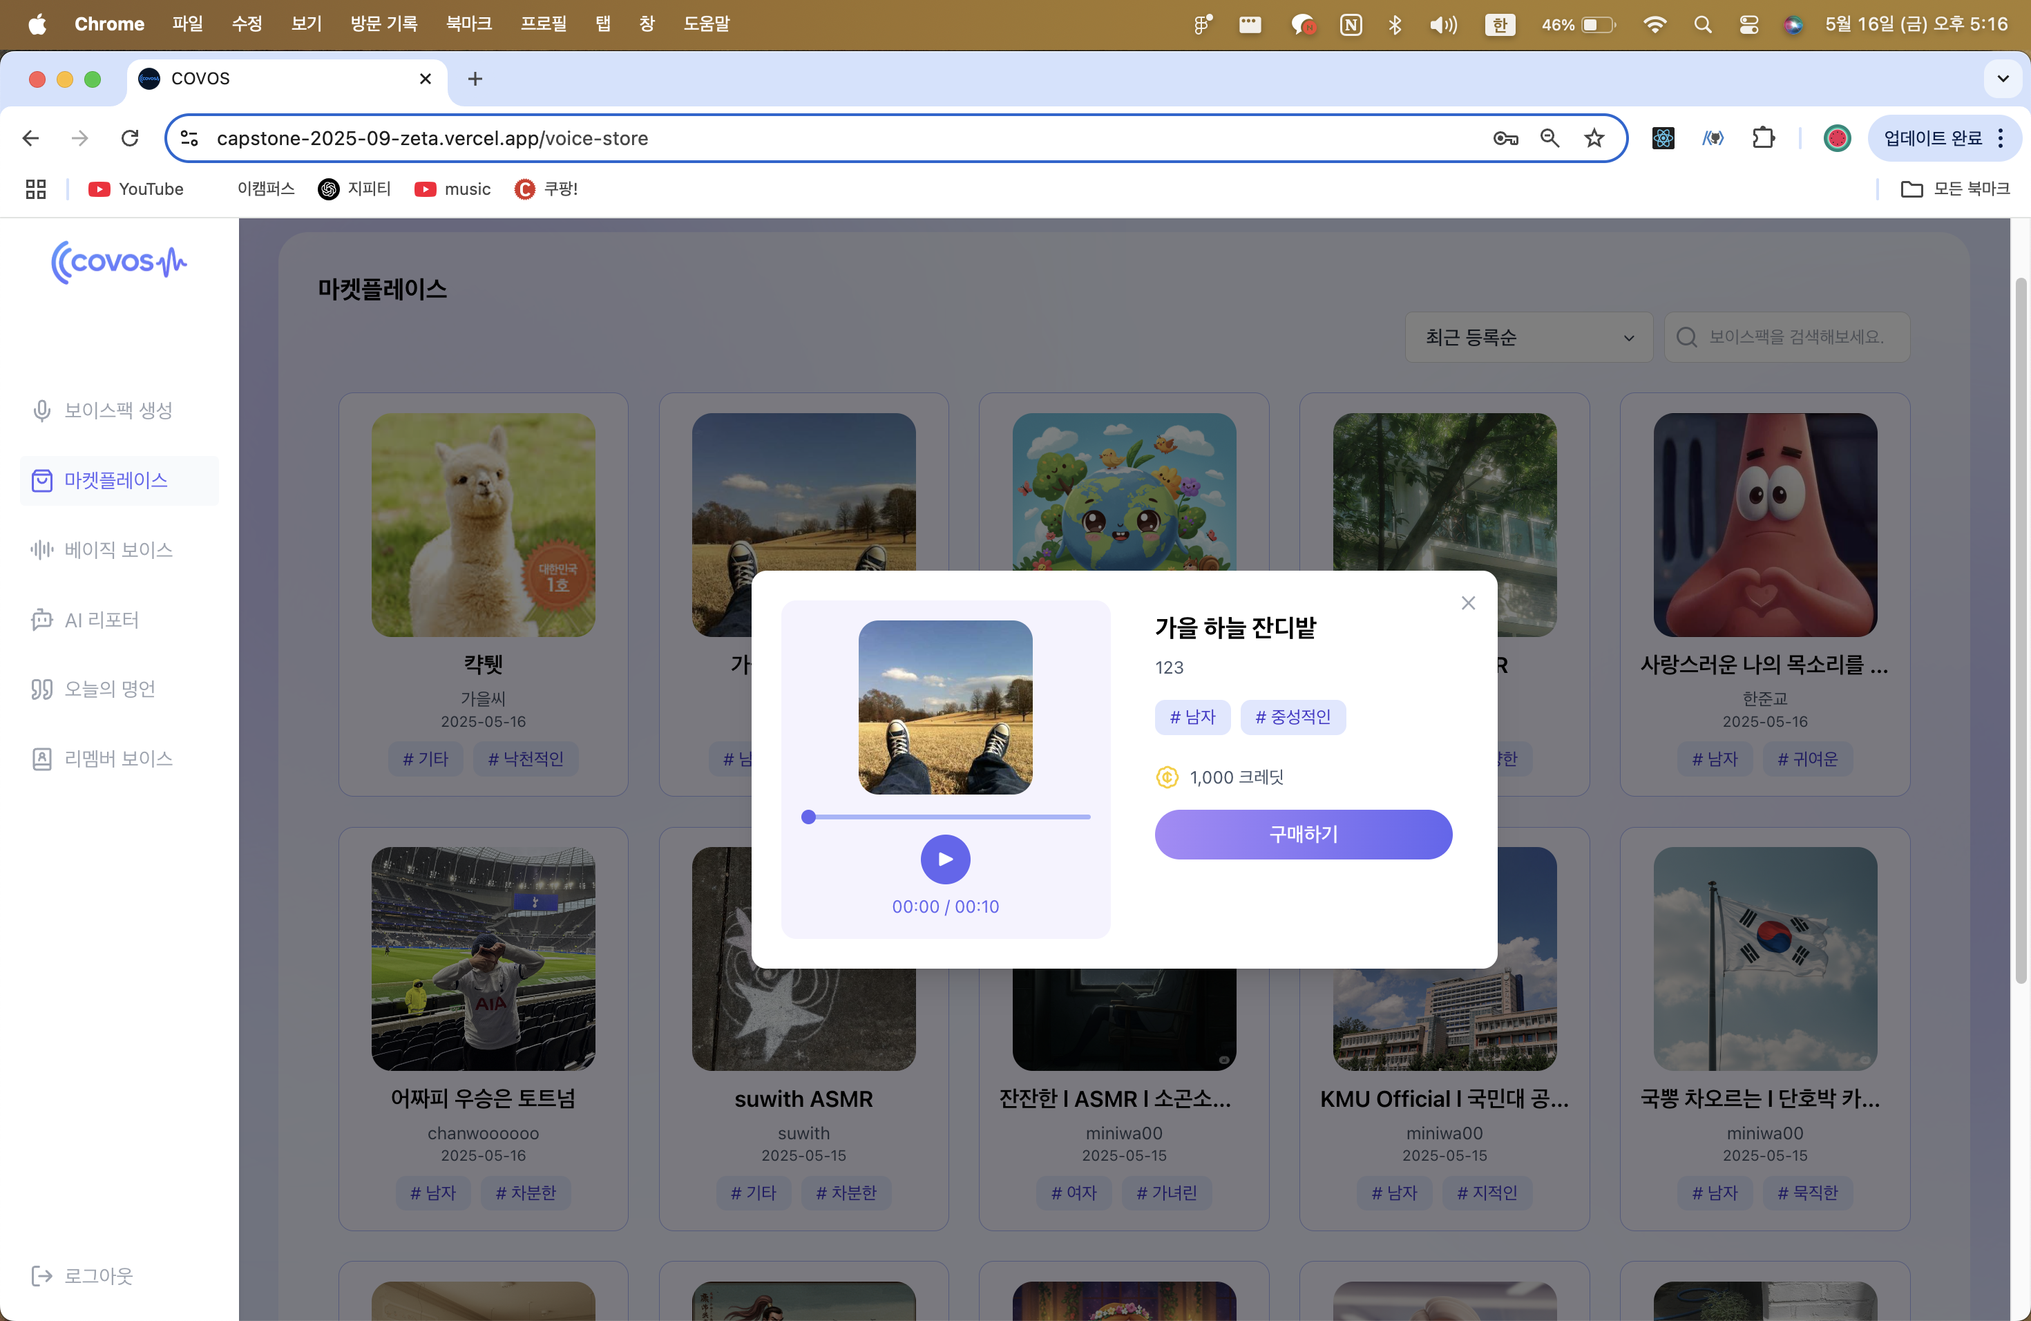Click the audio progress slider handle
The image size is (2031, 1321).
808,817
